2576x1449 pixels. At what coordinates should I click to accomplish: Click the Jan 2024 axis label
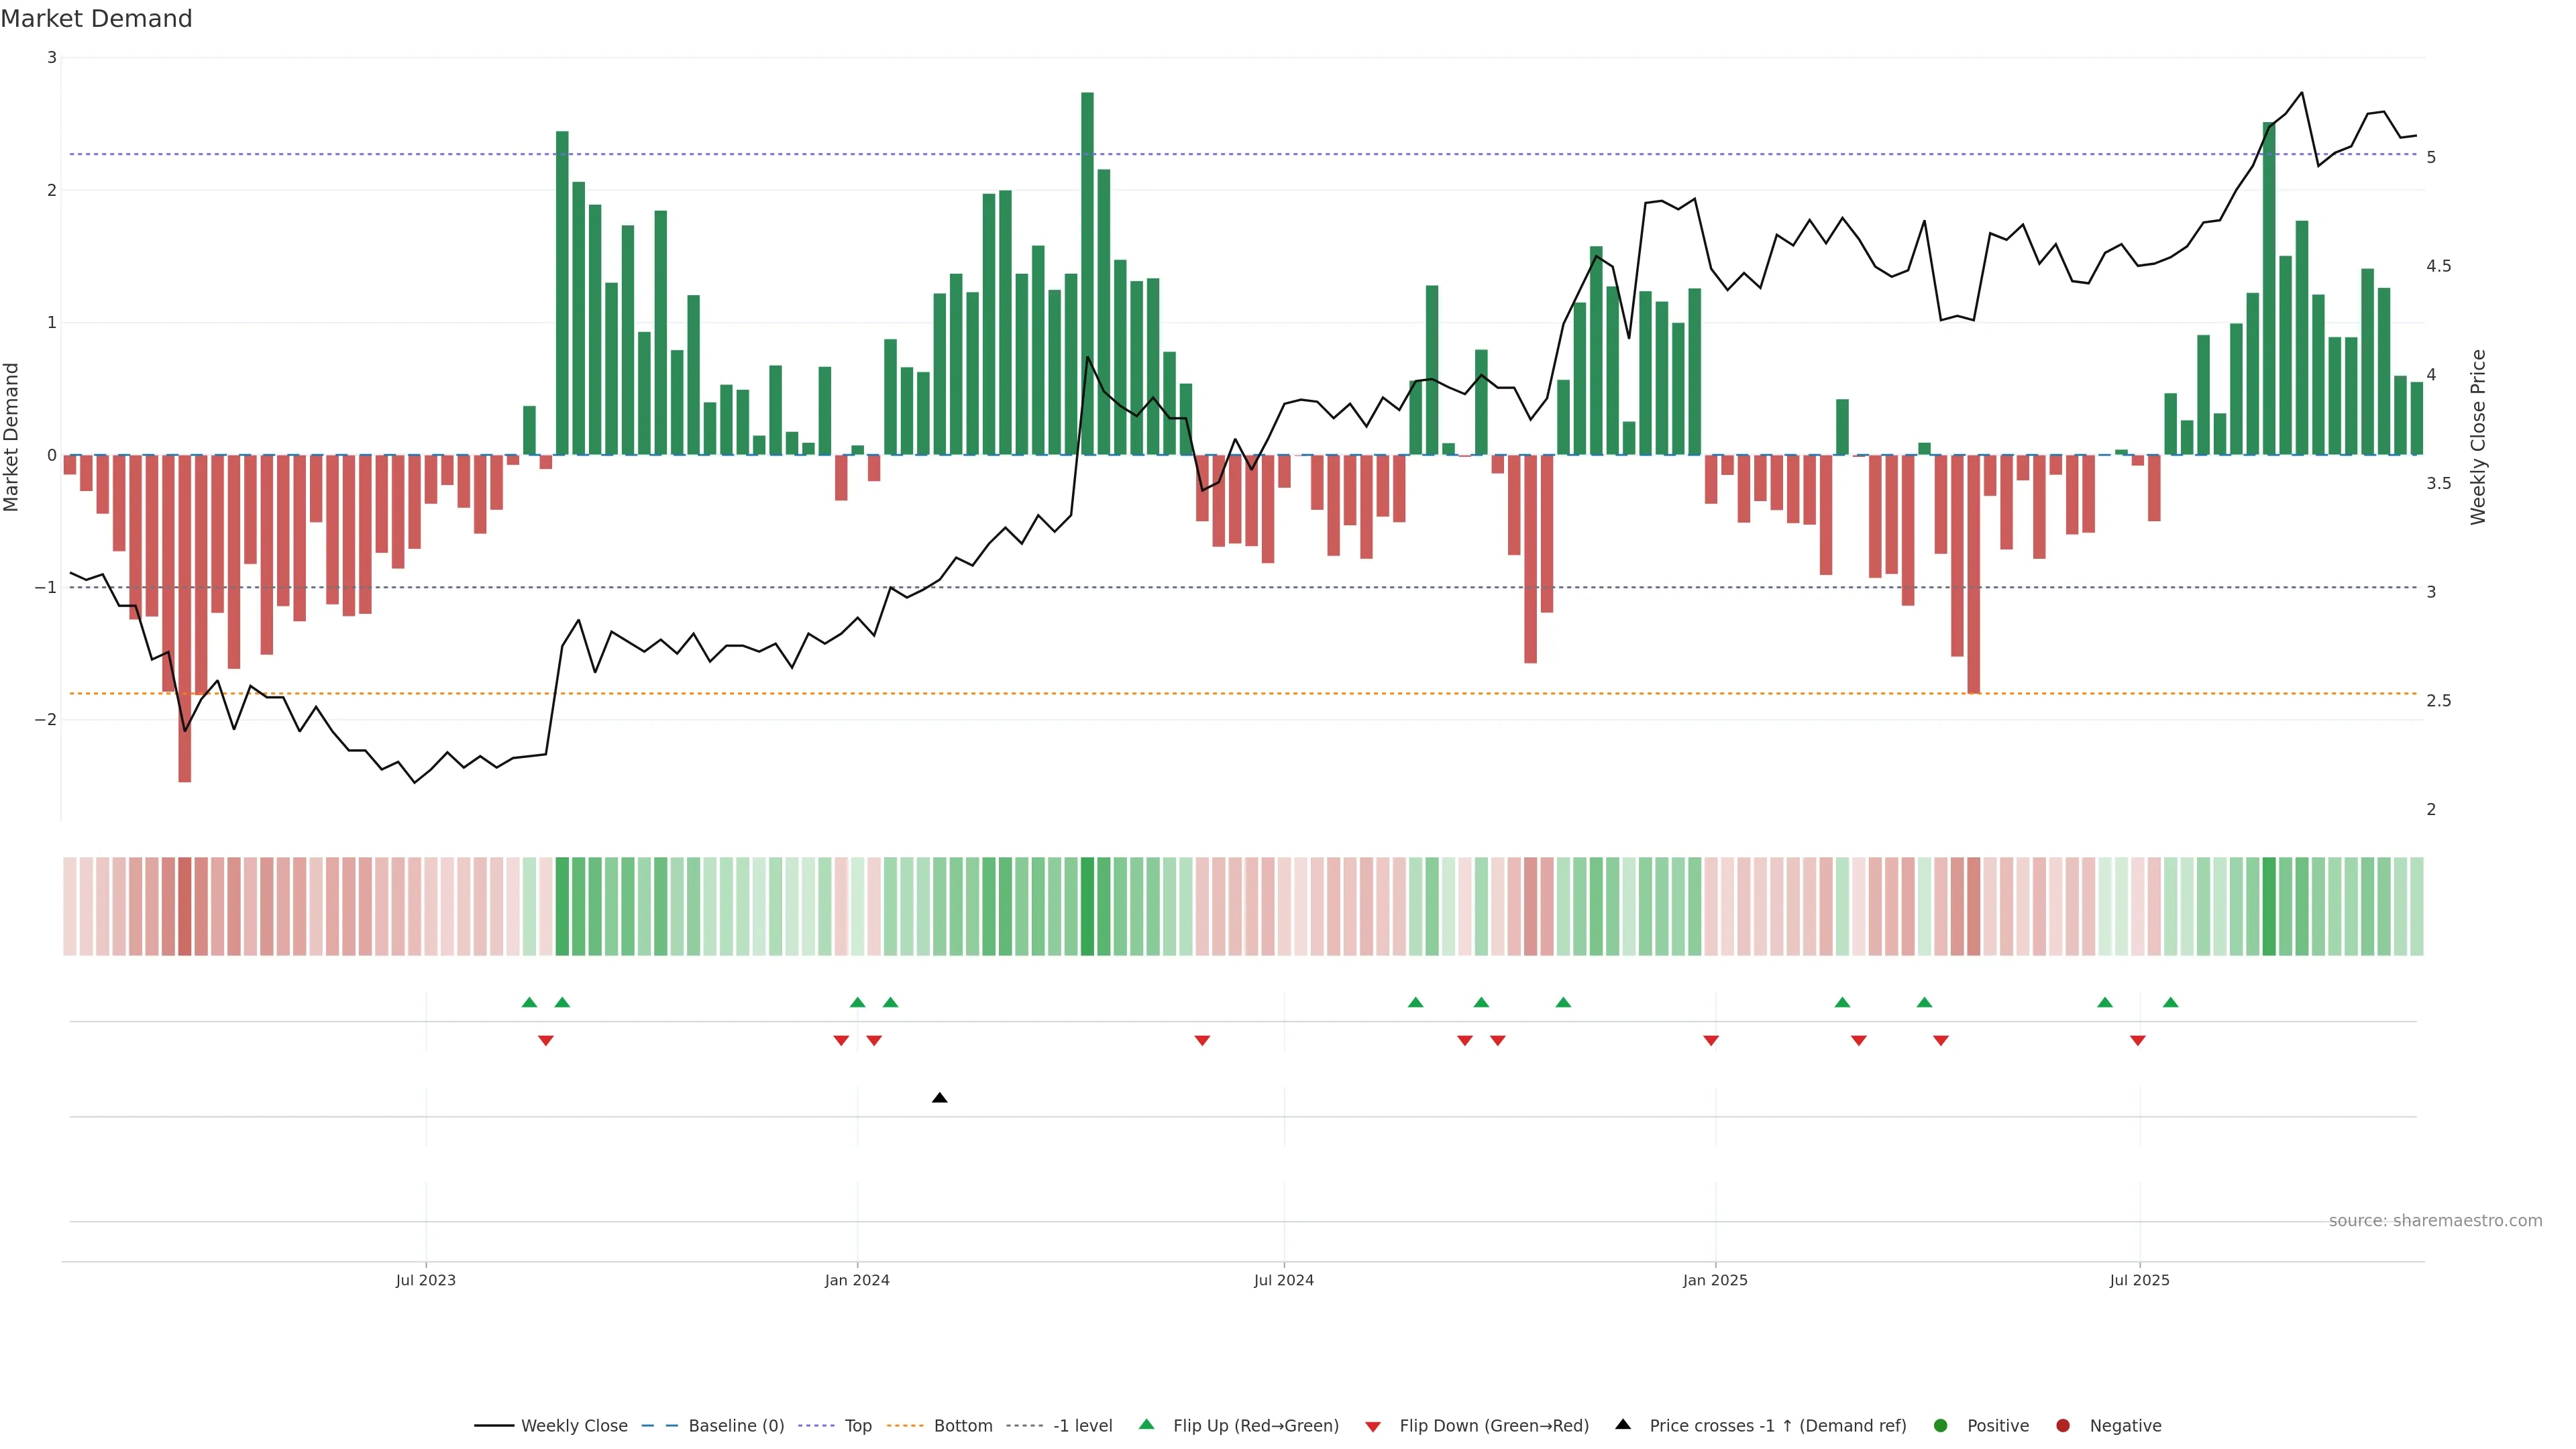(x=857, y=1280)
